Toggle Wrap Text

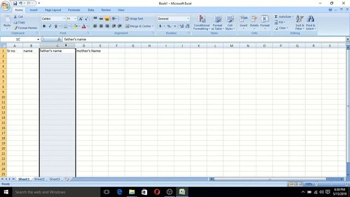tap(134, 19)
